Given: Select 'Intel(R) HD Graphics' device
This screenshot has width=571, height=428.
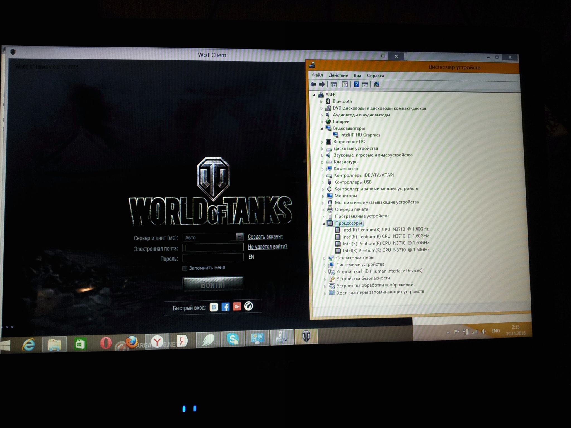Looking at the screenshot, I should [360, 135].
